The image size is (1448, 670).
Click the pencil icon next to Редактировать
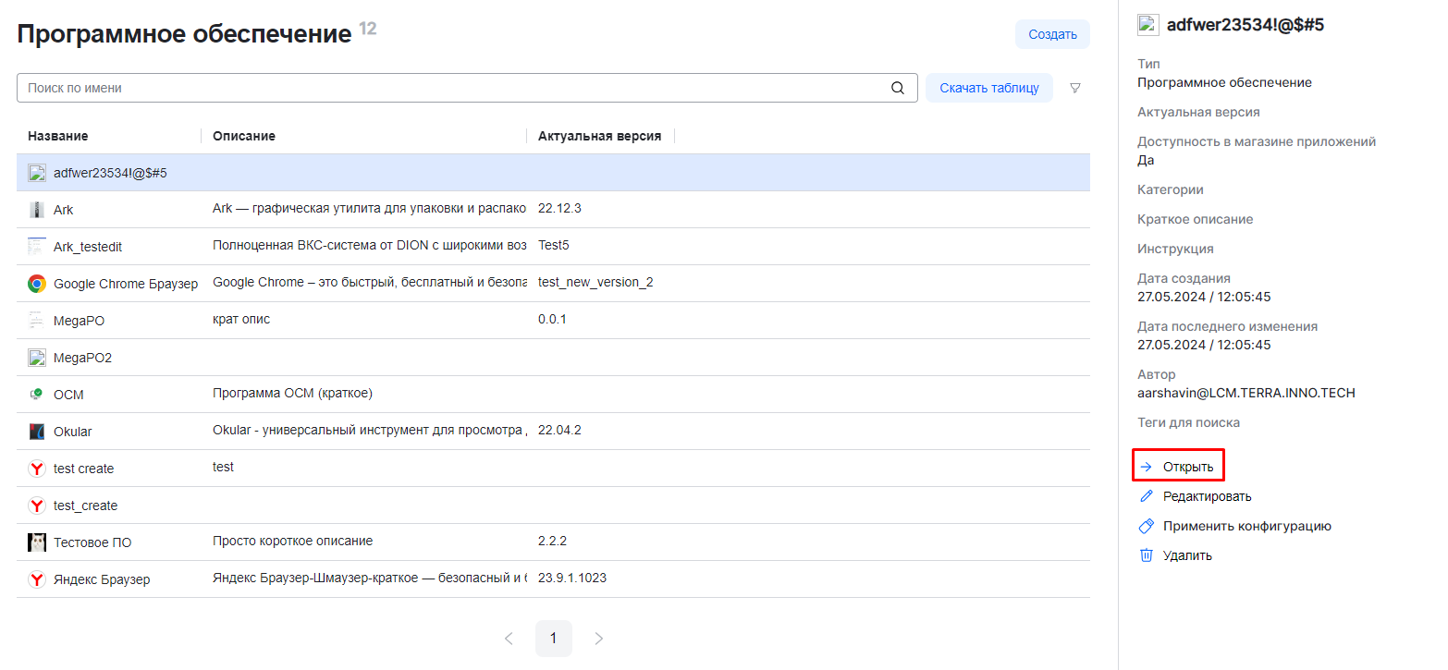(x=1147, y=496)
